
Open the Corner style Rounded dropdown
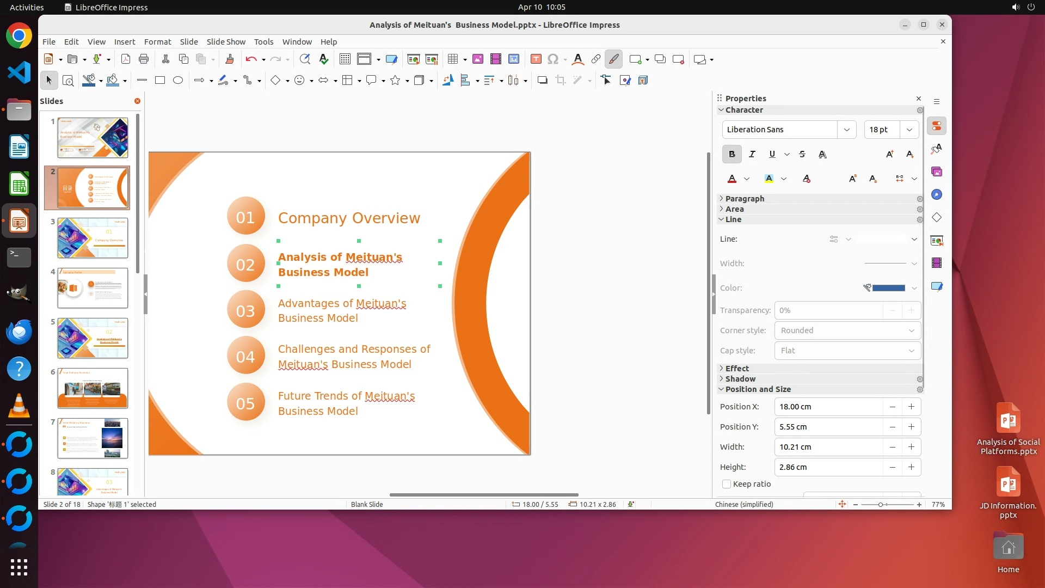[x=847, y=330]
